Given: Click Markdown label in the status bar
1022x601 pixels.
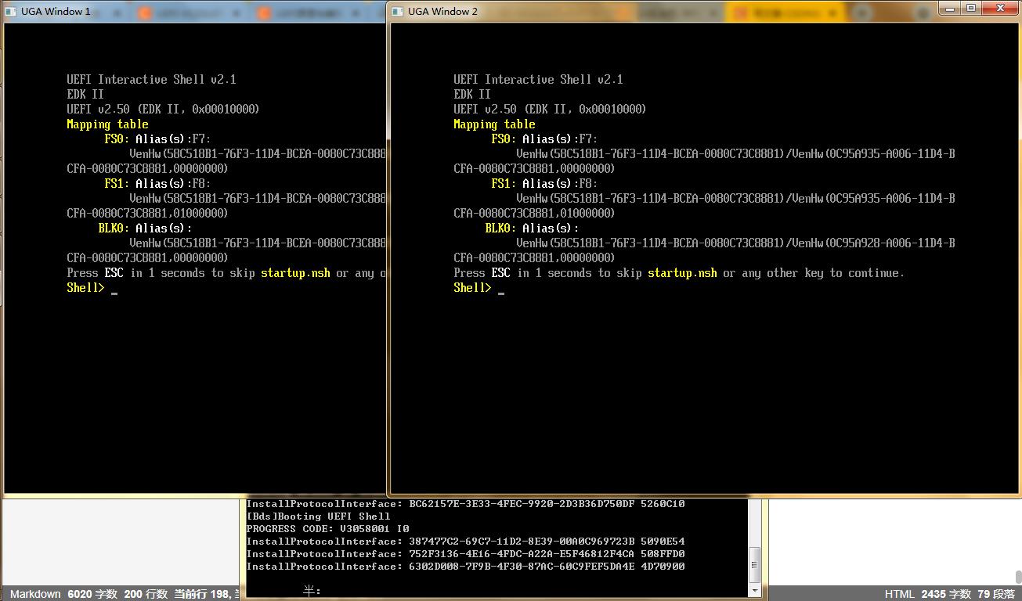Looking at the screenshot, I should pyautogui.click(x=35, y=594).
